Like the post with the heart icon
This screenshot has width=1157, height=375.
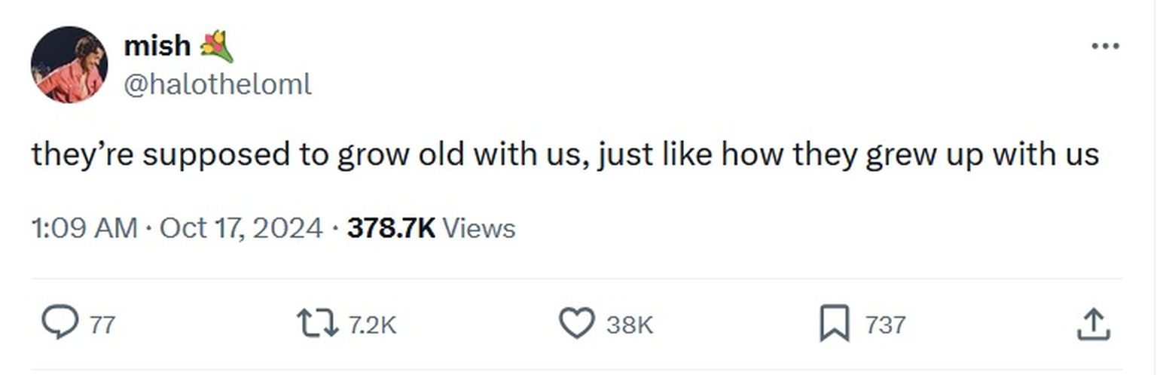577,325
